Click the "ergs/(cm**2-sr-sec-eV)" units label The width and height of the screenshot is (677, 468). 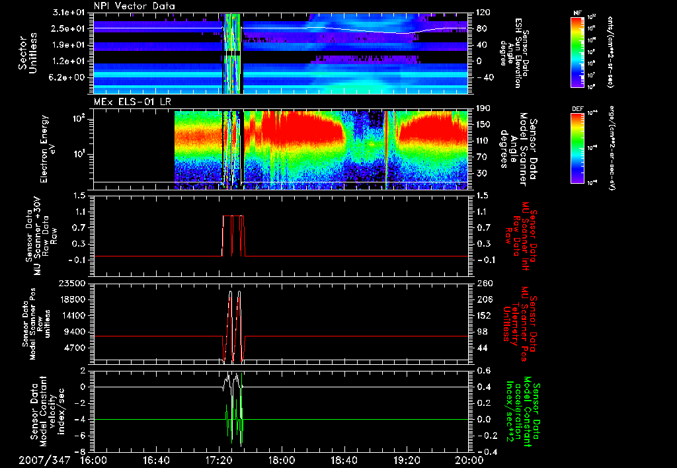pyautogui.click(x=612, y=148)
